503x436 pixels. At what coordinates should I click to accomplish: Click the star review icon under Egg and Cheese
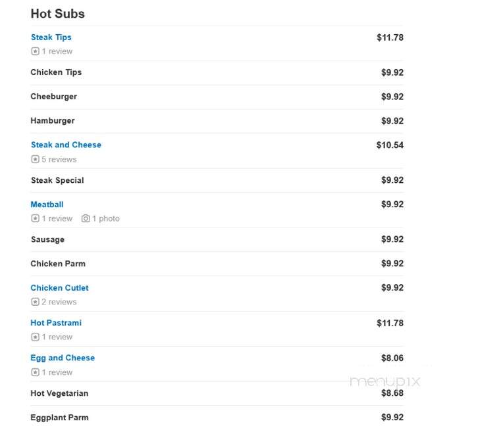point(35,372)
